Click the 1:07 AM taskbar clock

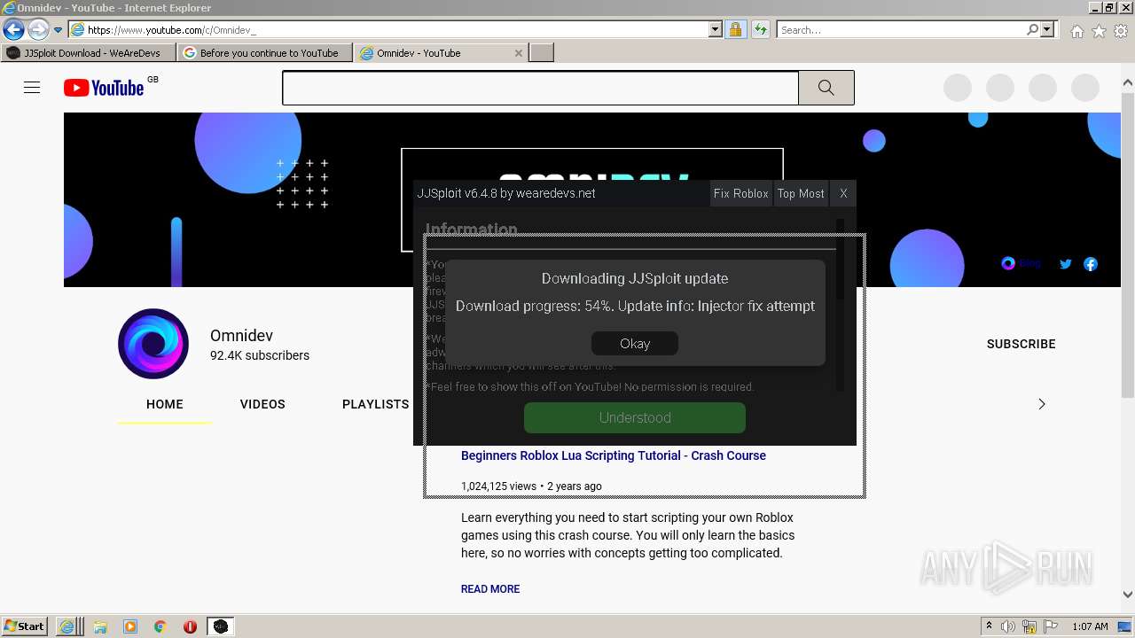click(1090, 626)
